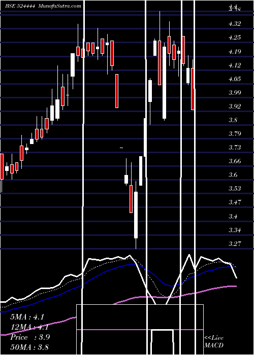The height and width of the screenshot is (355, 254).
Task: Click the 3.47 price axis label
Action: point(235,202)
